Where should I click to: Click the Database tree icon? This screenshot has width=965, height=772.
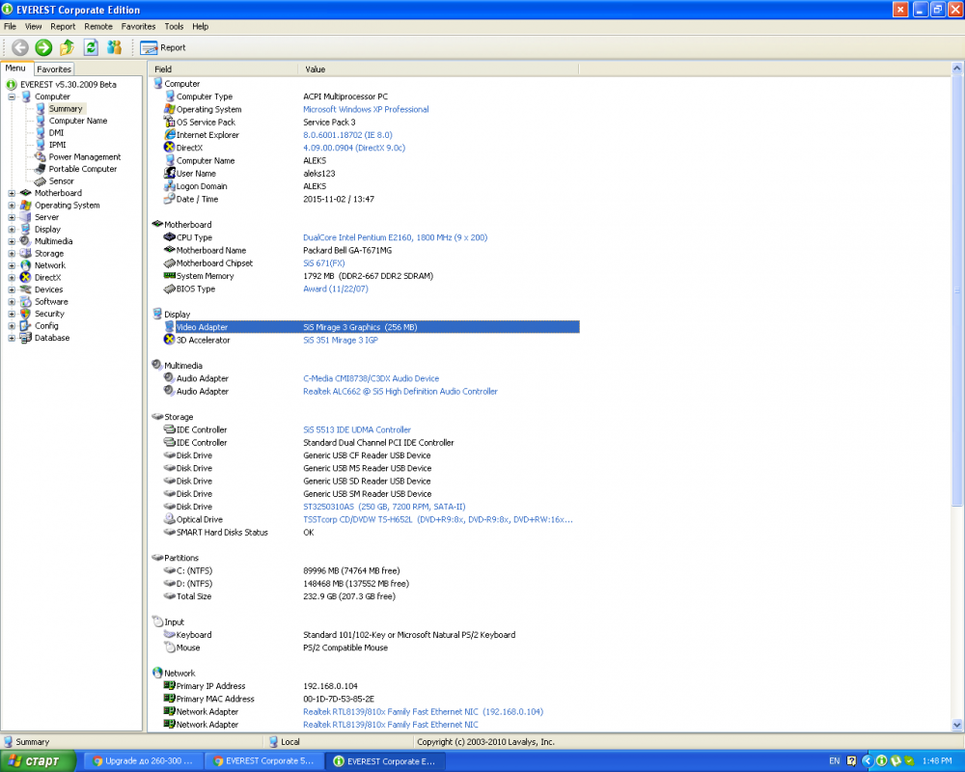[x=25, y=338]
